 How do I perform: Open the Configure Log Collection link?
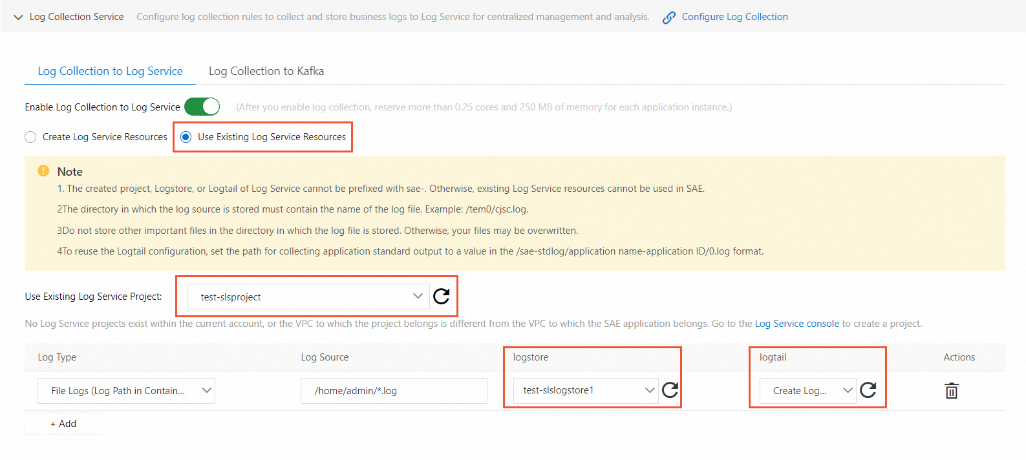734,17
